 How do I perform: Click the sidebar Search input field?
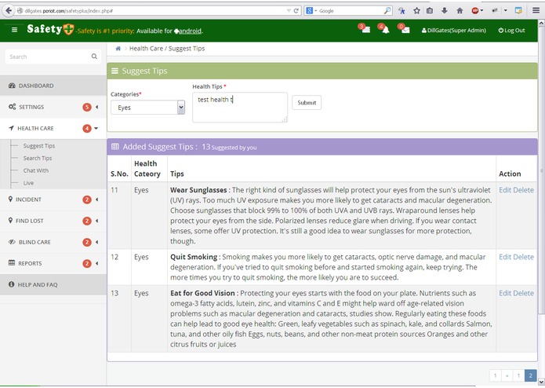(x=53, y=57)
